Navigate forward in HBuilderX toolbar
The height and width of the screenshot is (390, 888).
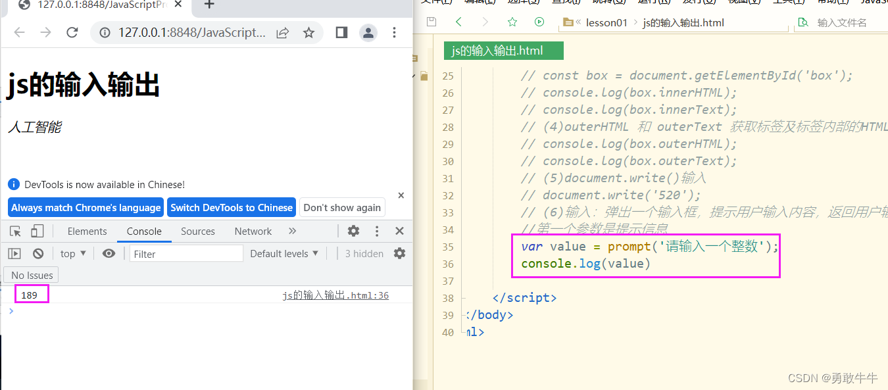(x=485, y=22)
